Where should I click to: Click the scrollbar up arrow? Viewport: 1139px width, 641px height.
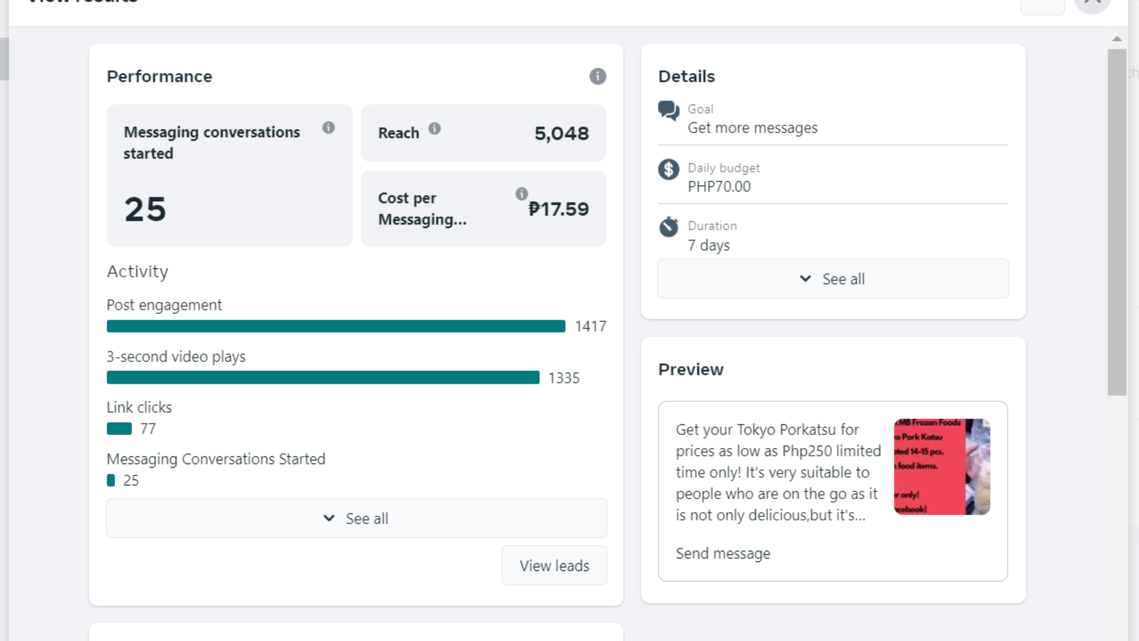[x=1117, y=39]
